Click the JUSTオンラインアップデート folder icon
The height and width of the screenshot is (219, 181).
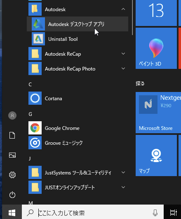[x=35, y=187]
